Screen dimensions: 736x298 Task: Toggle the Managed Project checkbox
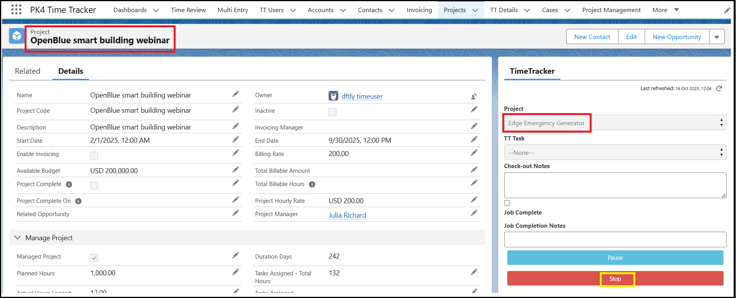pyautogui.click(x=94, y=258)
